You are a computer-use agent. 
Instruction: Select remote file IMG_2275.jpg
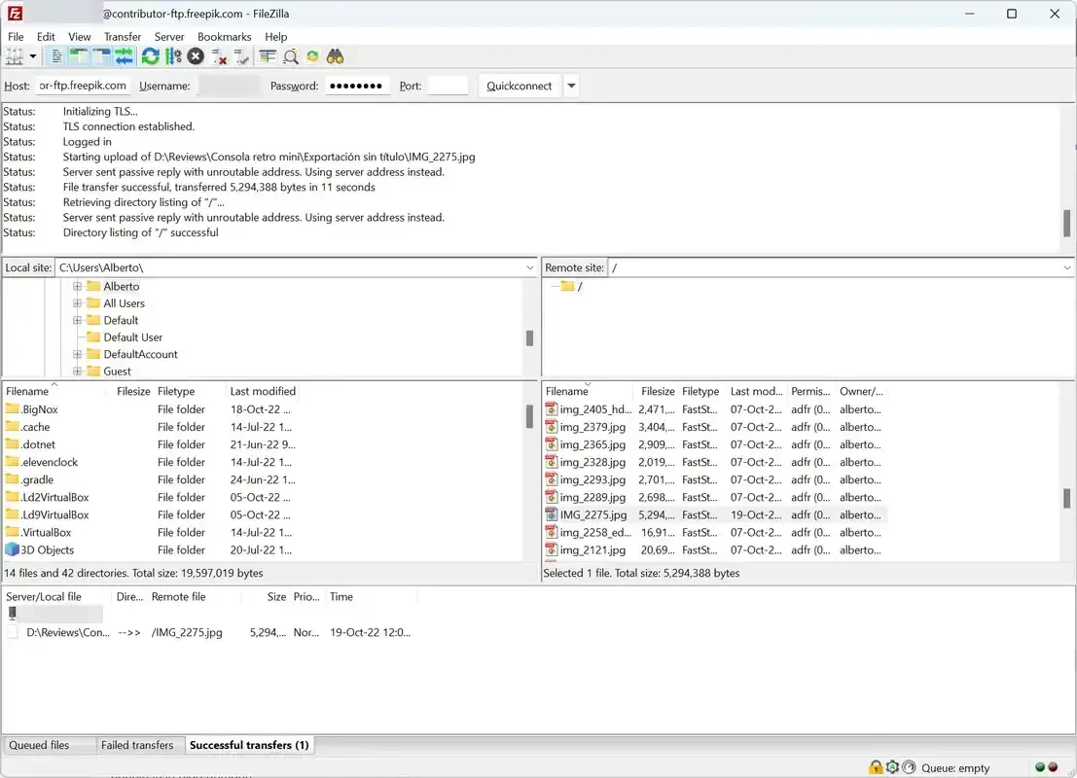[x=592, y=515]
